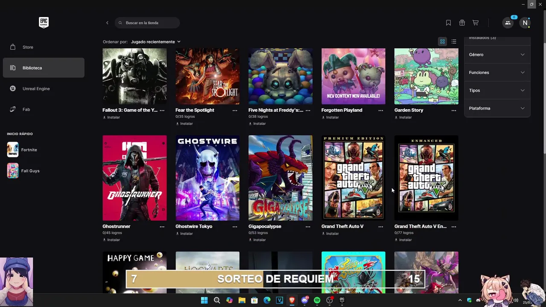Select the Biblioteca tab in the sidebar
Image resolution: width=546 pixels, height=307 pixels.
tap(44, 68)
